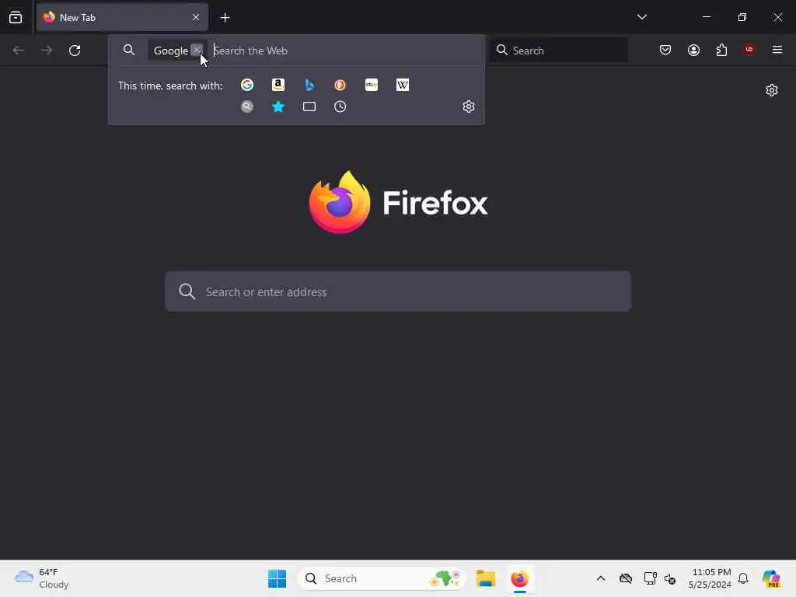Search with the DuckDuckGo engine icon
This screenshot has height=597, width=796.
tap(340, 85)
